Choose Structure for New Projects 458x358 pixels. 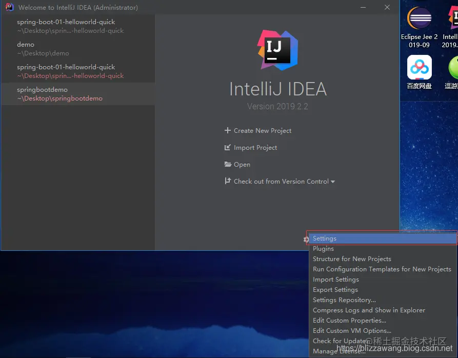[x=383, y=258]
